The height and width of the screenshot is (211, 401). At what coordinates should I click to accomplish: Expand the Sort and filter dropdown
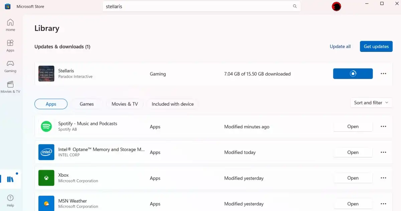pyautogui.click(x=371, y=103)
